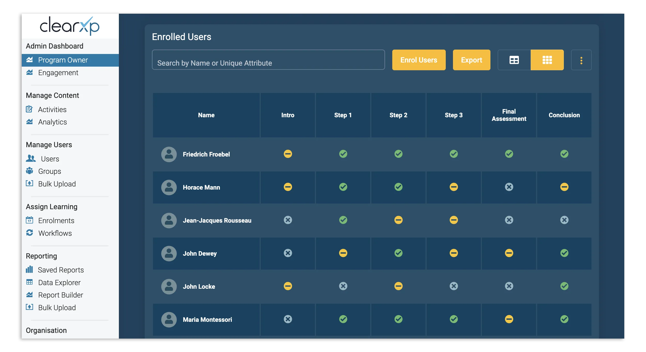Click the Export button
This screenshot has height=352, width=646.
pyautogui.click(x=471, y=60)
